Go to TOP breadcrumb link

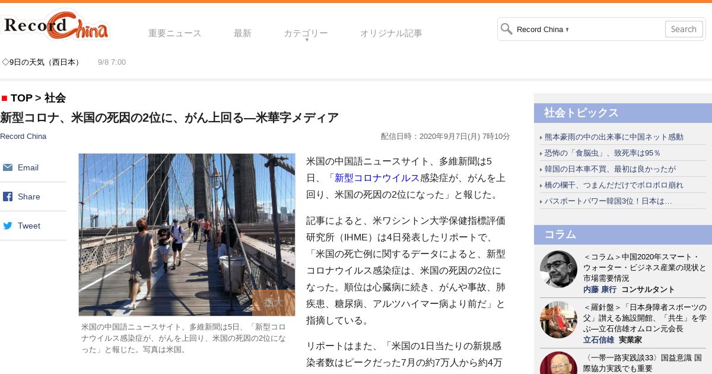pos(21,98)
